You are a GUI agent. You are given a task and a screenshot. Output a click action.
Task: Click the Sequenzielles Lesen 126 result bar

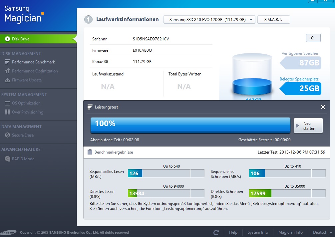coord(166,173)
